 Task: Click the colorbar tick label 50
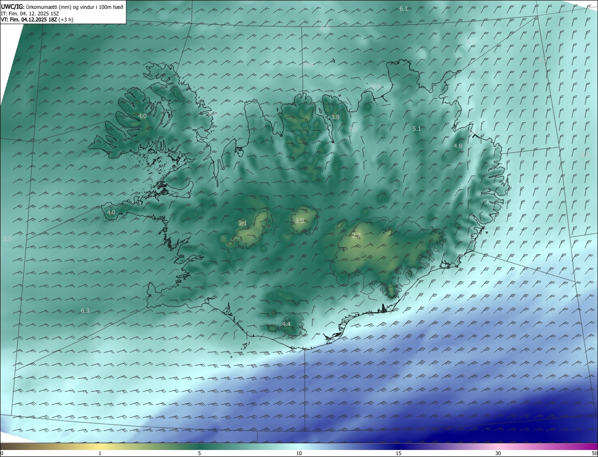(x=594, y=453)
